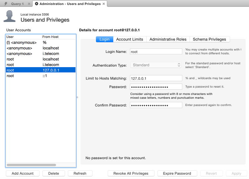Apply the account changes

(x=237, y=173)
